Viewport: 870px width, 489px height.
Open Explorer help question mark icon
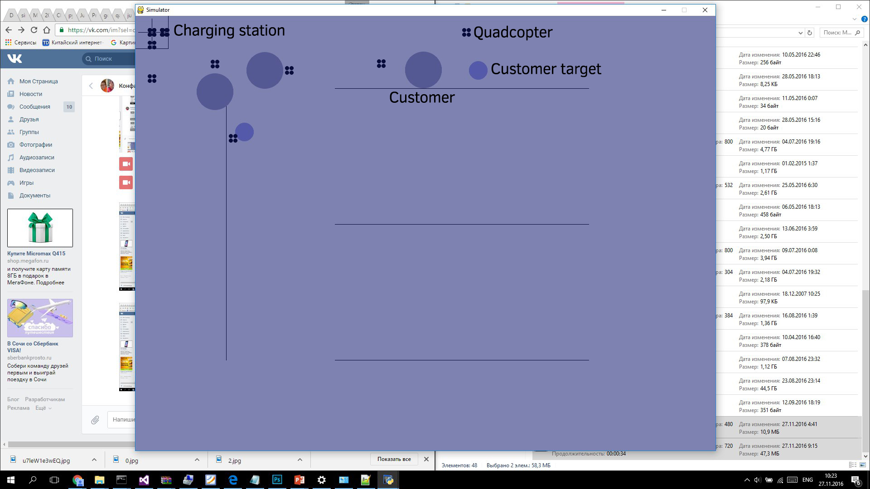(x=864, y=19)
